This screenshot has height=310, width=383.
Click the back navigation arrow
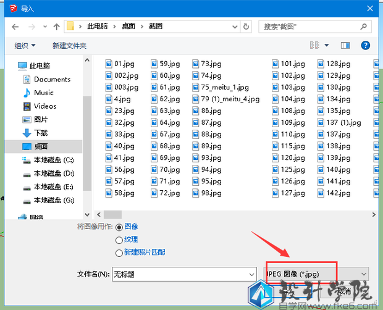pyautogui.click(x=14, y=27)
